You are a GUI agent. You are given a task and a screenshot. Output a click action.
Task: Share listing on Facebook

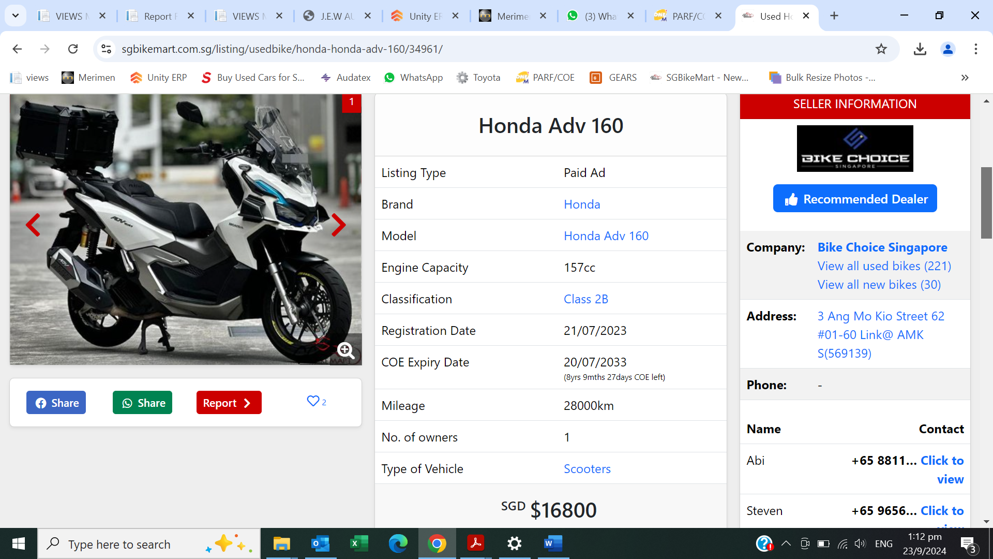[56, 403]
